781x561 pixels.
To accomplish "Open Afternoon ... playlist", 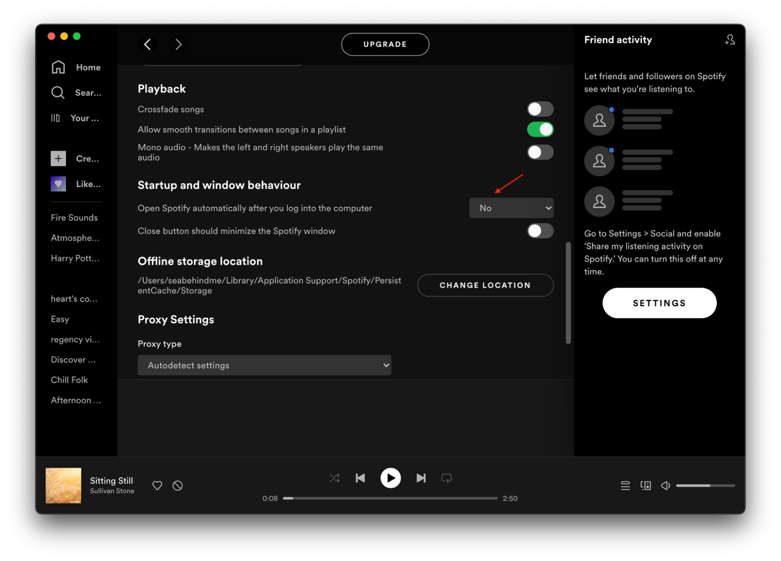I will point(76,400).
